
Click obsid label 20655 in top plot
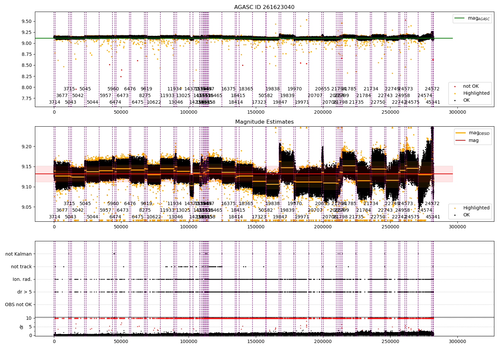tap(322, 89)
